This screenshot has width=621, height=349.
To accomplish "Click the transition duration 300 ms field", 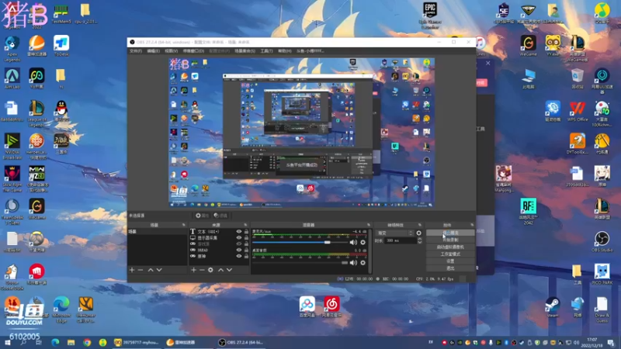I will [x=400, y=240].
